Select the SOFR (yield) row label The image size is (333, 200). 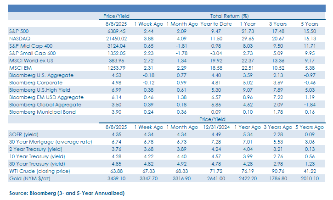[24, 134]
